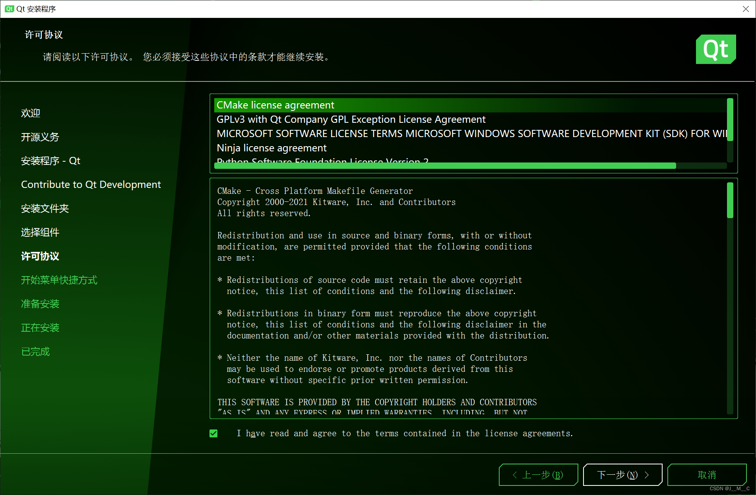Click the 正在安装 sidebar step
The height and width of the screenshot is (495, 756).
40,328
